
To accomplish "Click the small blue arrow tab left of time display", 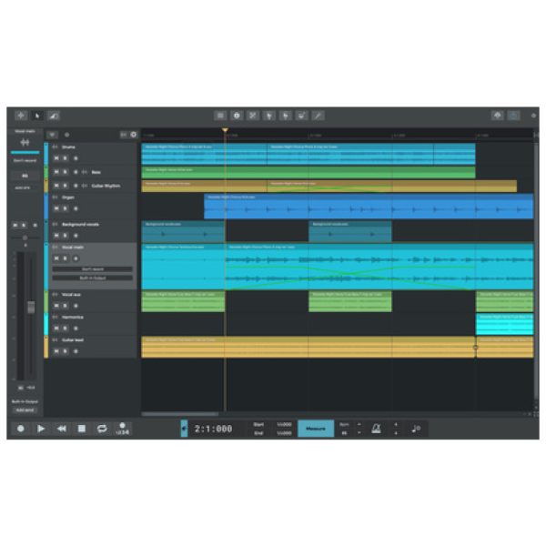I will point(184,429).
